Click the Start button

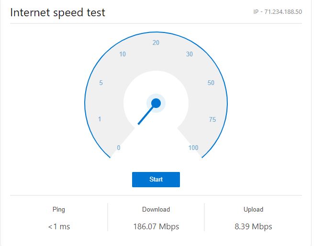click(x=156, y=180)
